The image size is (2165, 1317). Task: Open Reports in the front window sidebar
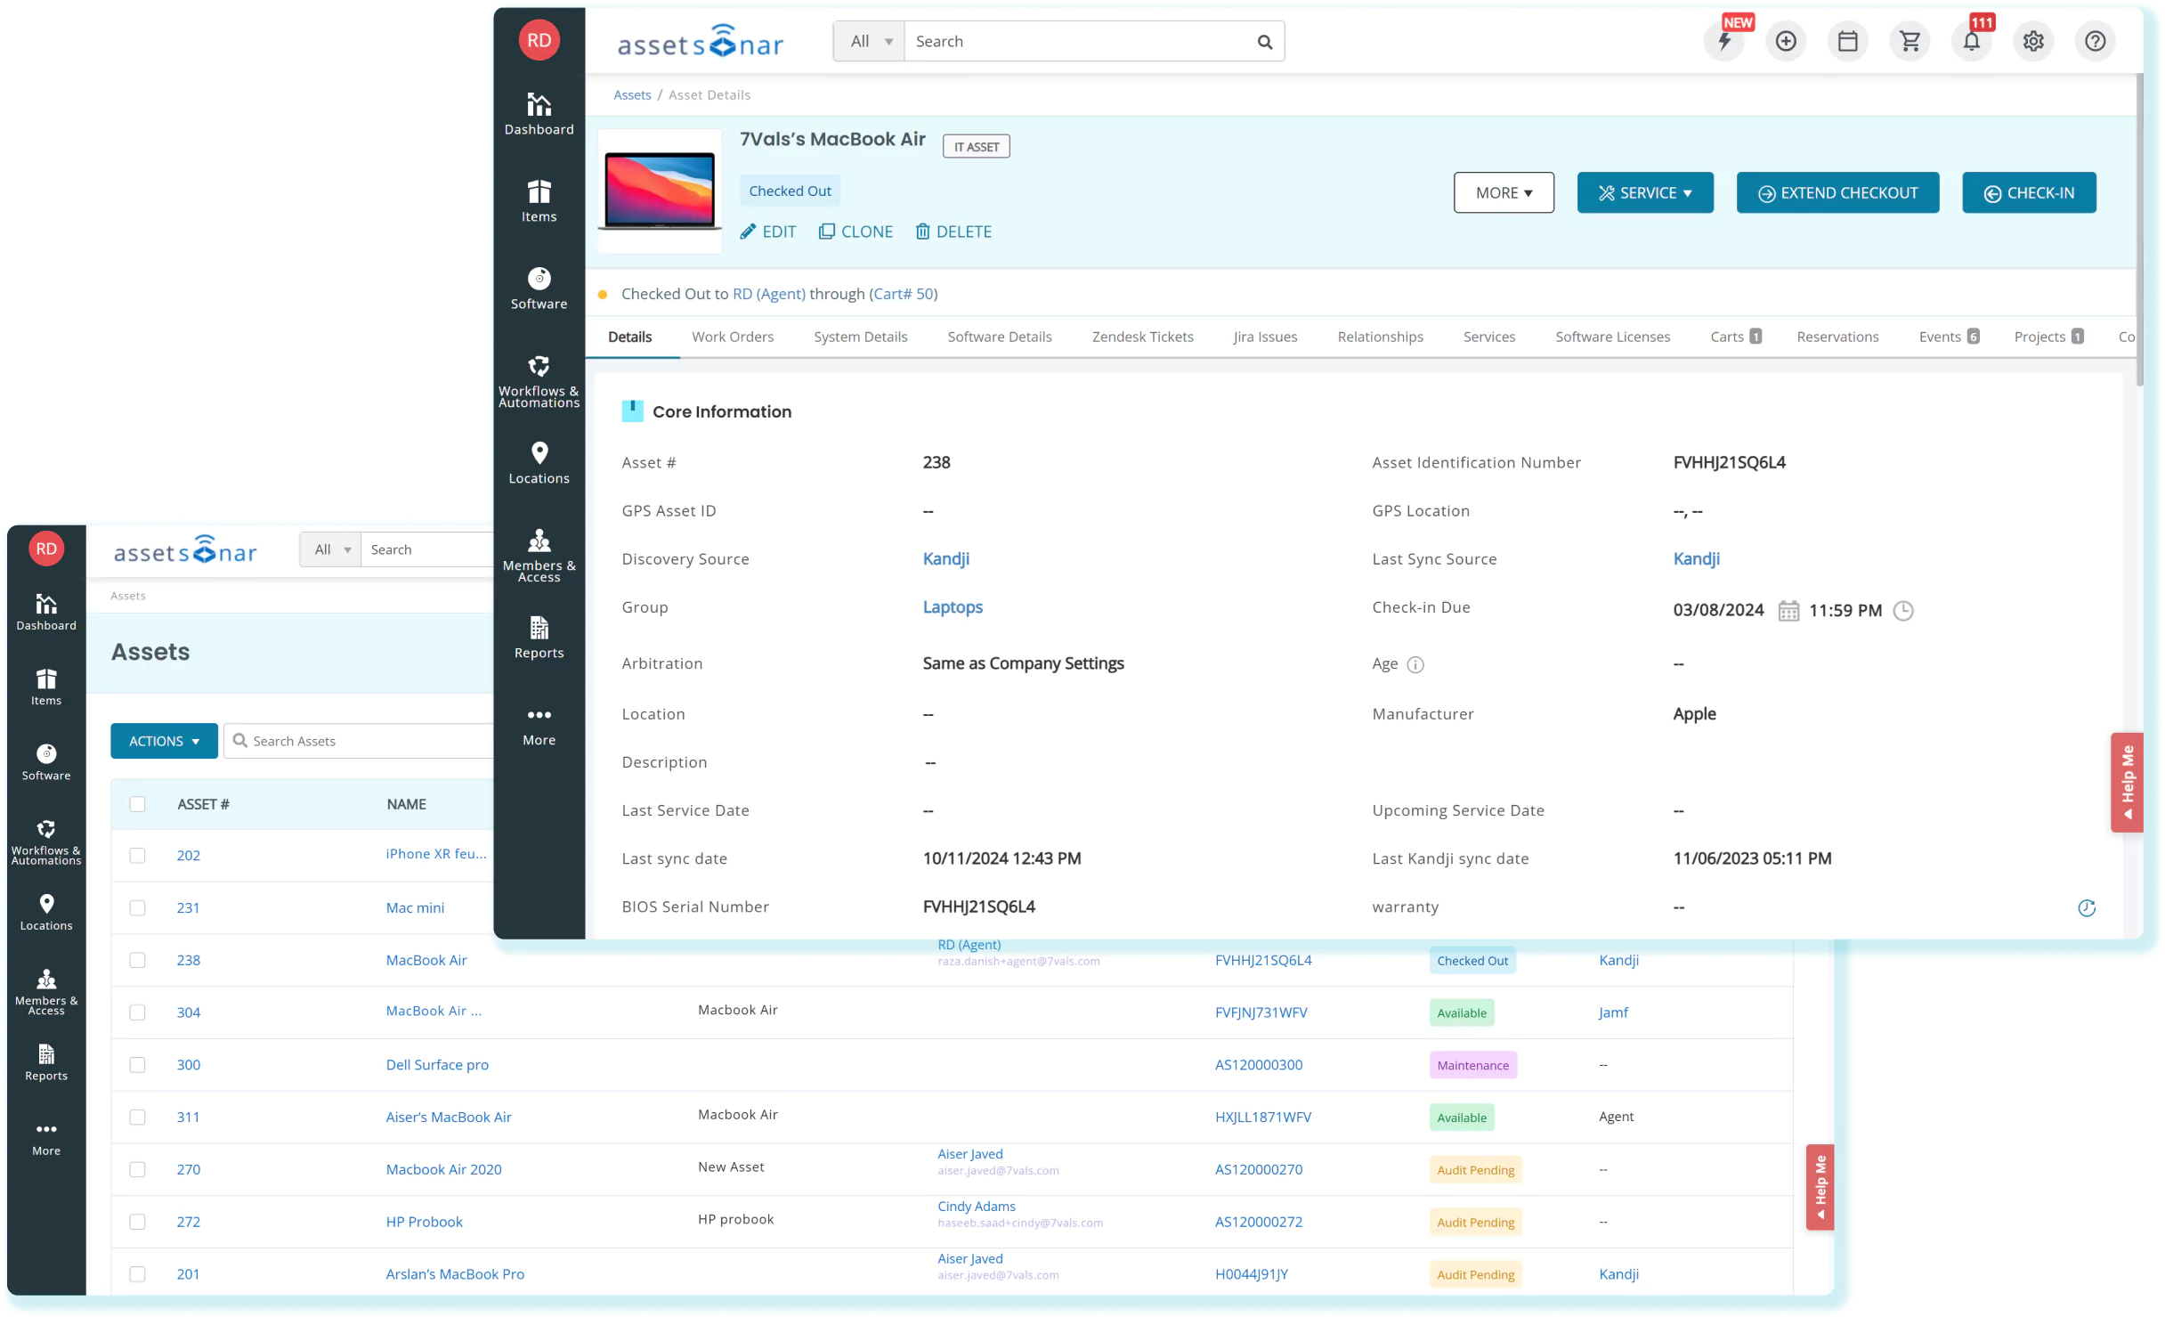(x=539, y=638)
